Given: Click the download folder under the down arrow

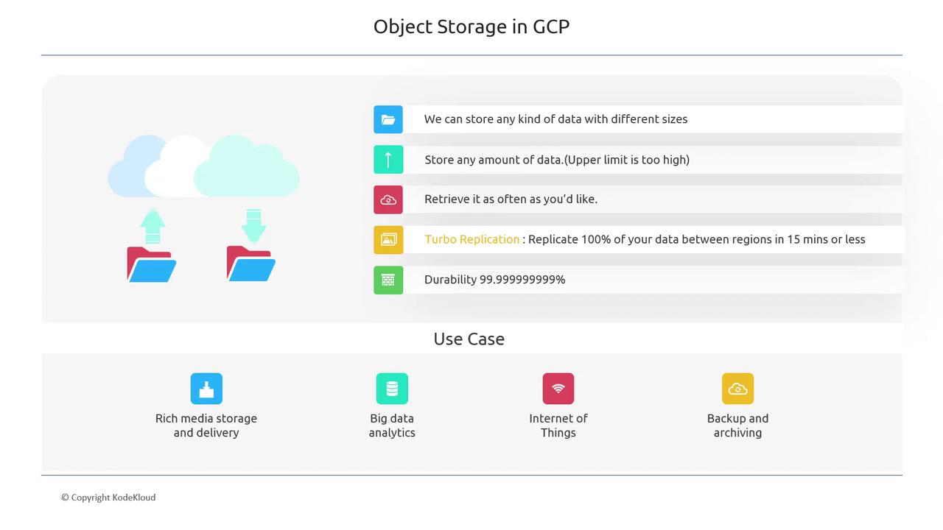Looking at the screenshot, I should point(250,264).
